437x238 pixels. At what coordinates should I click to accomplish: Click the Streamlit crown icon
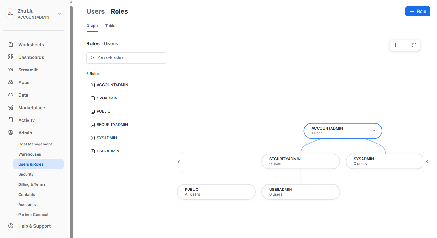[x=11, y=70]
